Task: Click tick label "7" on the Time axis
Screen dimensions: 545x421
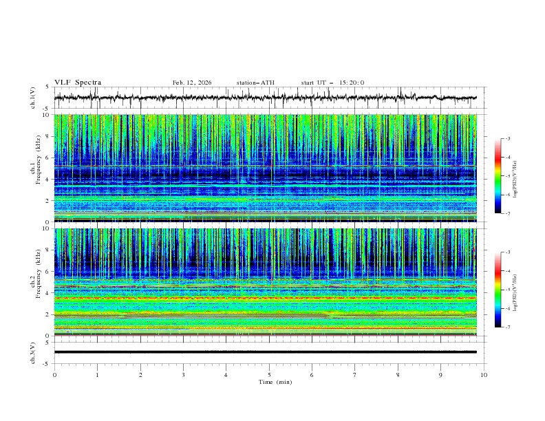Action: point(355,375)
